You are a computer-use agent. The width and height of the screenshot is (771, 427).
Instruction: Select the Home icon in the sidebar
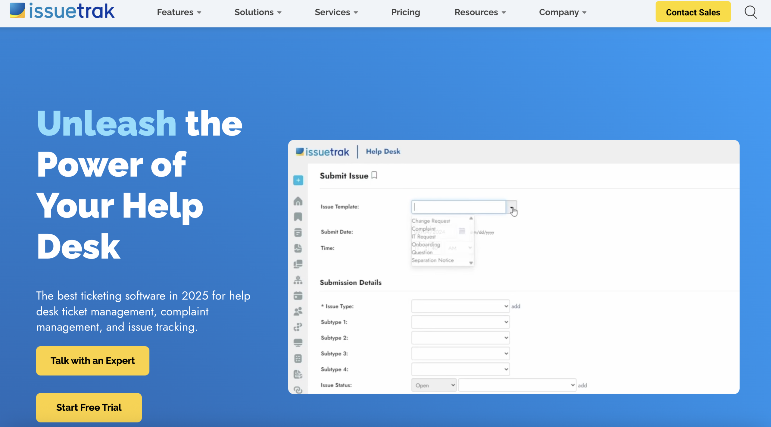click(x=298, y=201)
